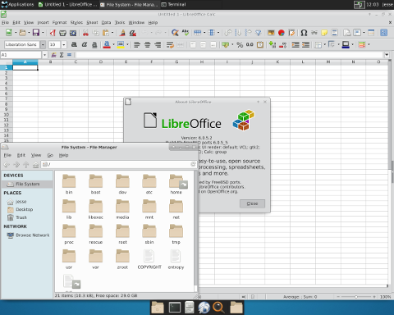This screenshot has height=315, width=394.
Task: Toggle Align Right
Action: pos(158,44)
